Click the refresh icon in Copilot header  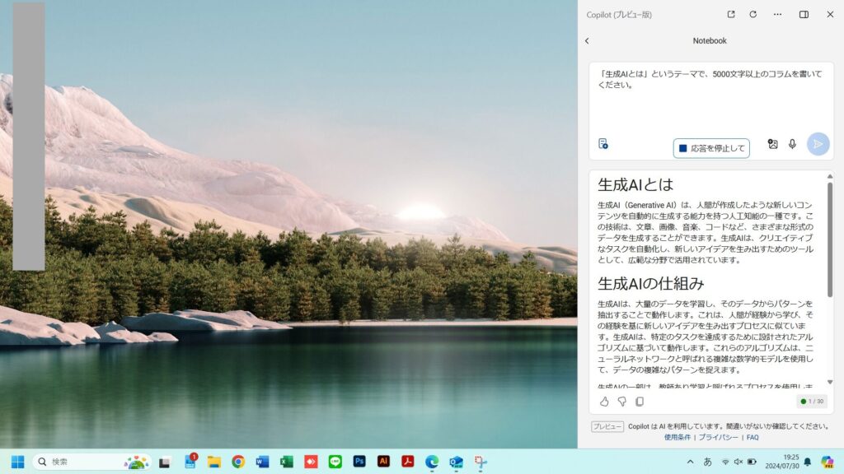pyautogui.click(x=753, y=14)
